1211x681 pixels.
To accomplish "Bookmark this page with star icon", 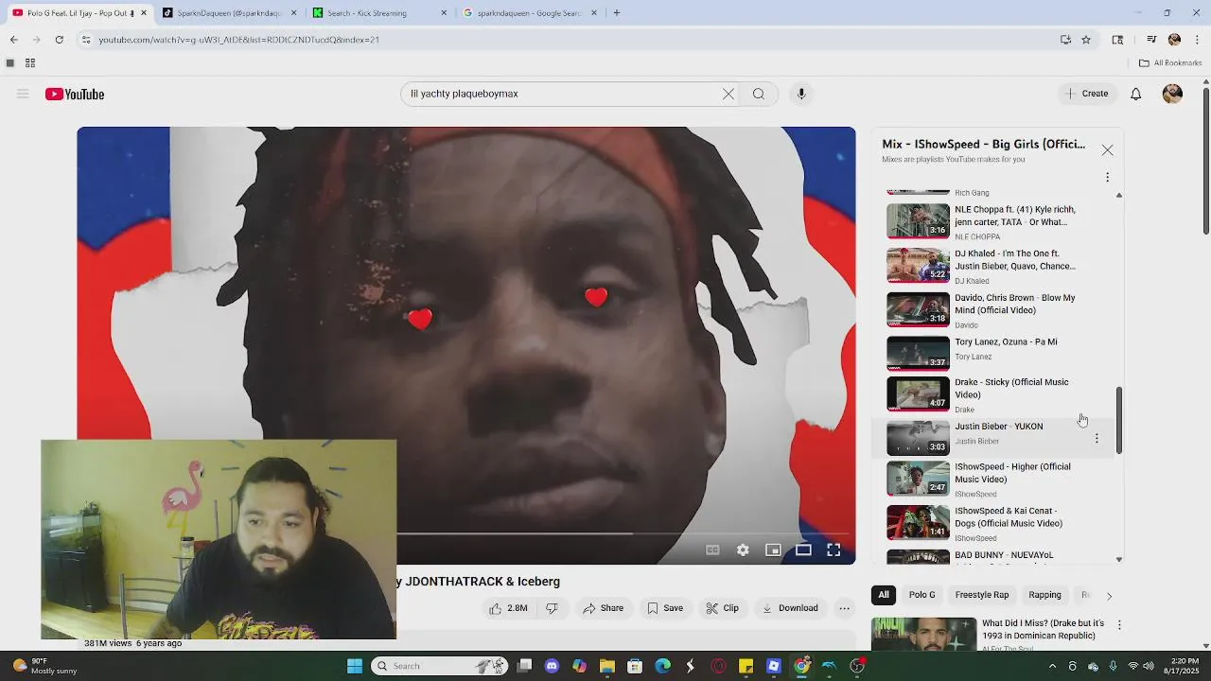I will (1086, 40).
